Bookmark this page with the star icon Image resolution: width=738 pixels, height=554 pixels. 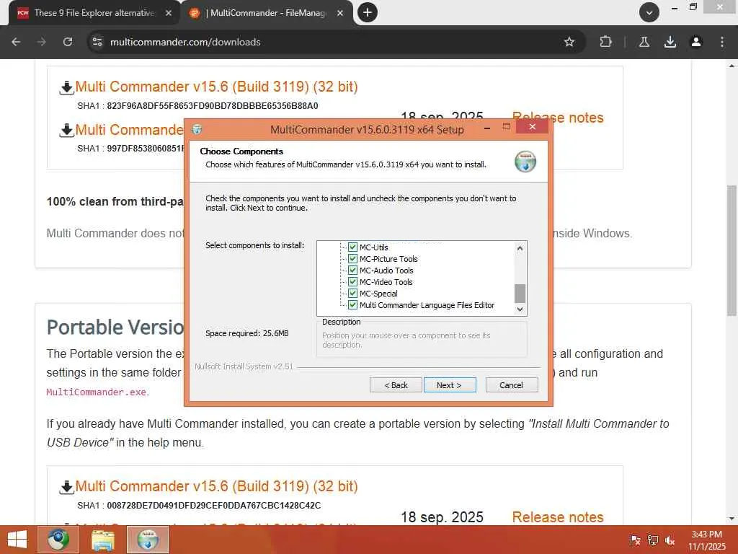569,42
